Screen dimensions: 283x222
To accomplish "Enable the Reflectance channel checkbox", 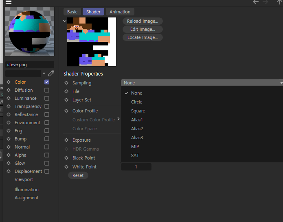I will pos(47,114).
